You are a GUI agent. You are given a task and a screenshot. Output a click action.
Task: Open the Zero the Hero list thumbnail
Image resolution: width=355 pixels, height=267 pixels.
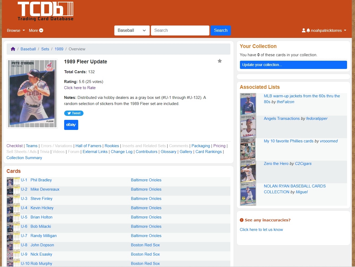pyautogui.click(x=248, y=172)
